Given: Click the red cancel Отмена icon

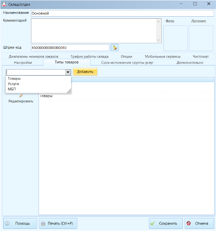Looking at the screenshot, I should [x=189, y=223].
